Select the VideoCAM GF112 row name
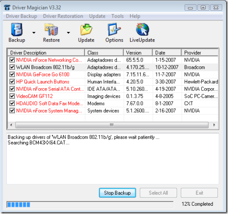The image size is (228, 214). click(34, 96)
